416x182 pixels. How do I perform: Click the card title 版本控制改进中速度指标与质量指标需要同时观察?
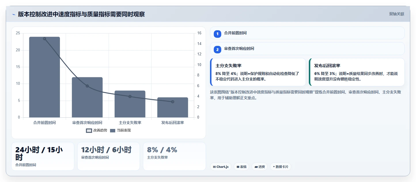click(x=81, y=14)
